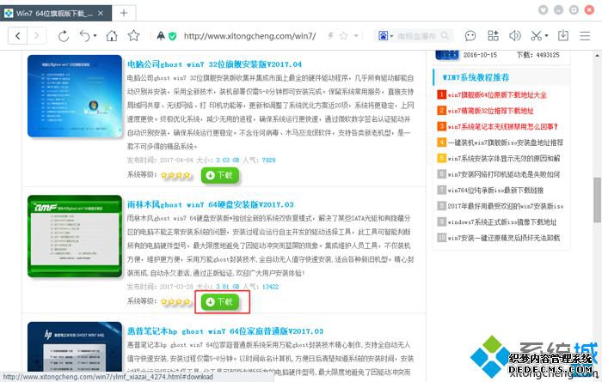Open tutorial 6 win7安装网络打印机驱动老是失败
Screen dimensions: 602x382
point(504,174)
